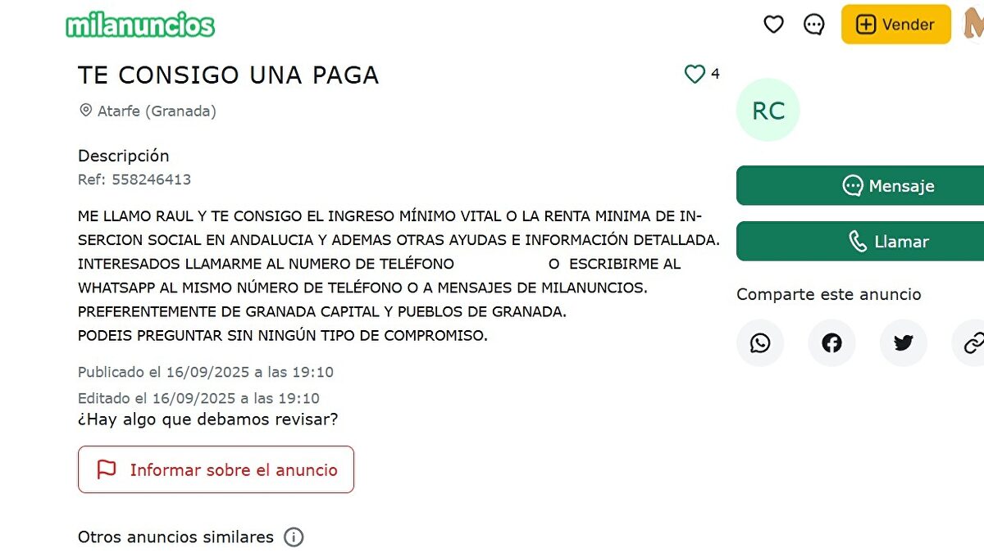The image size is (984, 553).
Task: Click the Atarfe (Granada) location
Action: click(156, 111)
